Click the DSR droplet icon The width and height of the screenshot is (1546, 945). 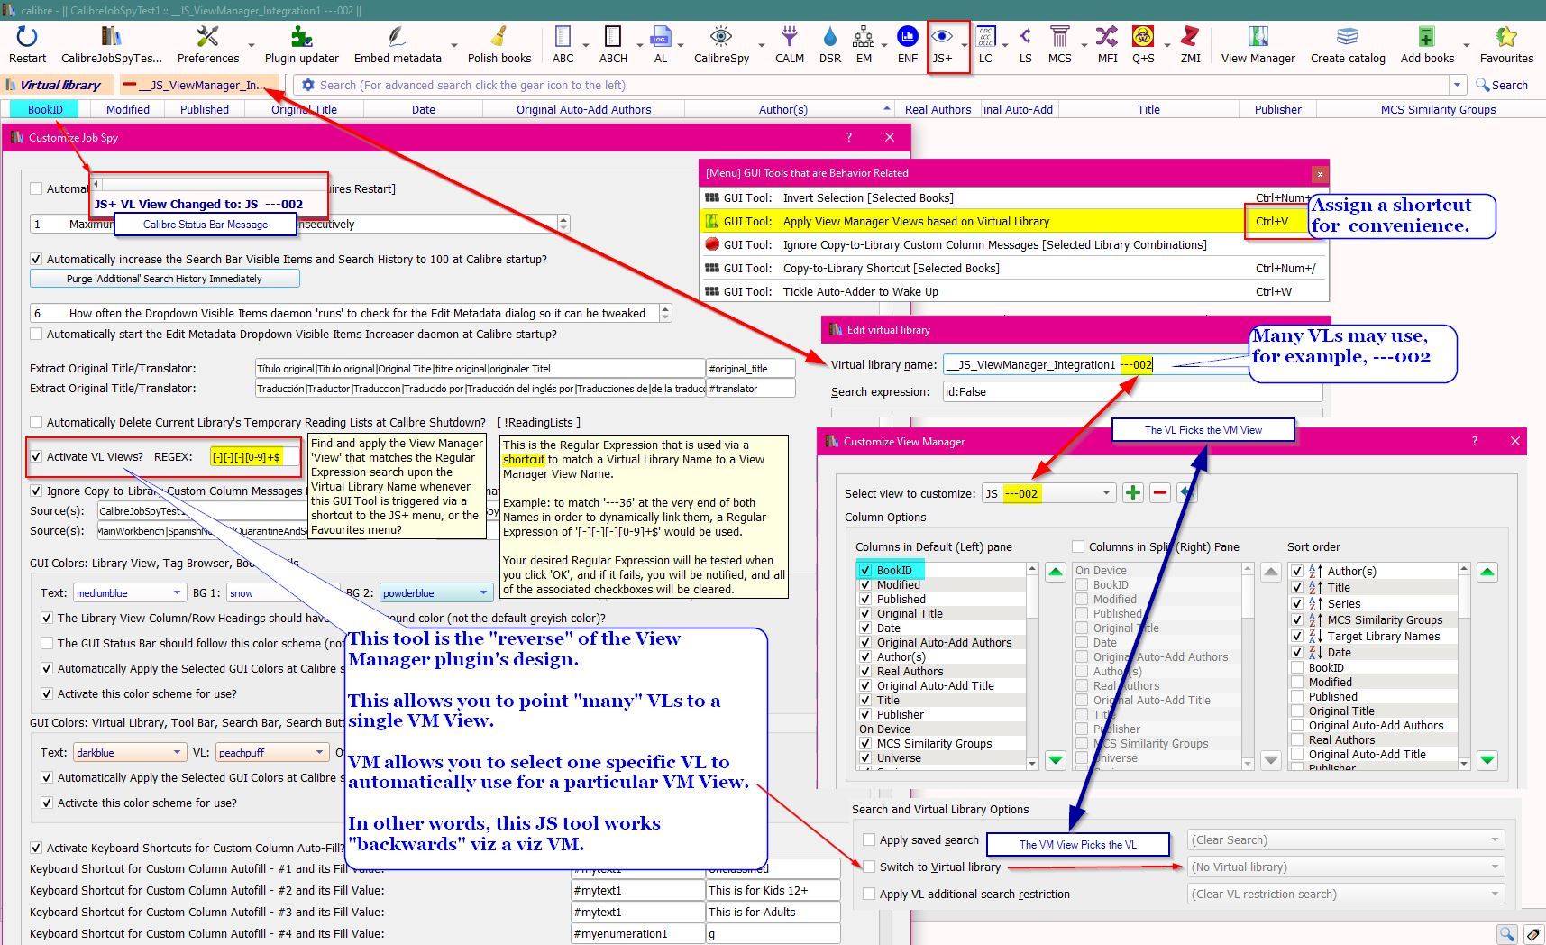[x=830, y=45]
